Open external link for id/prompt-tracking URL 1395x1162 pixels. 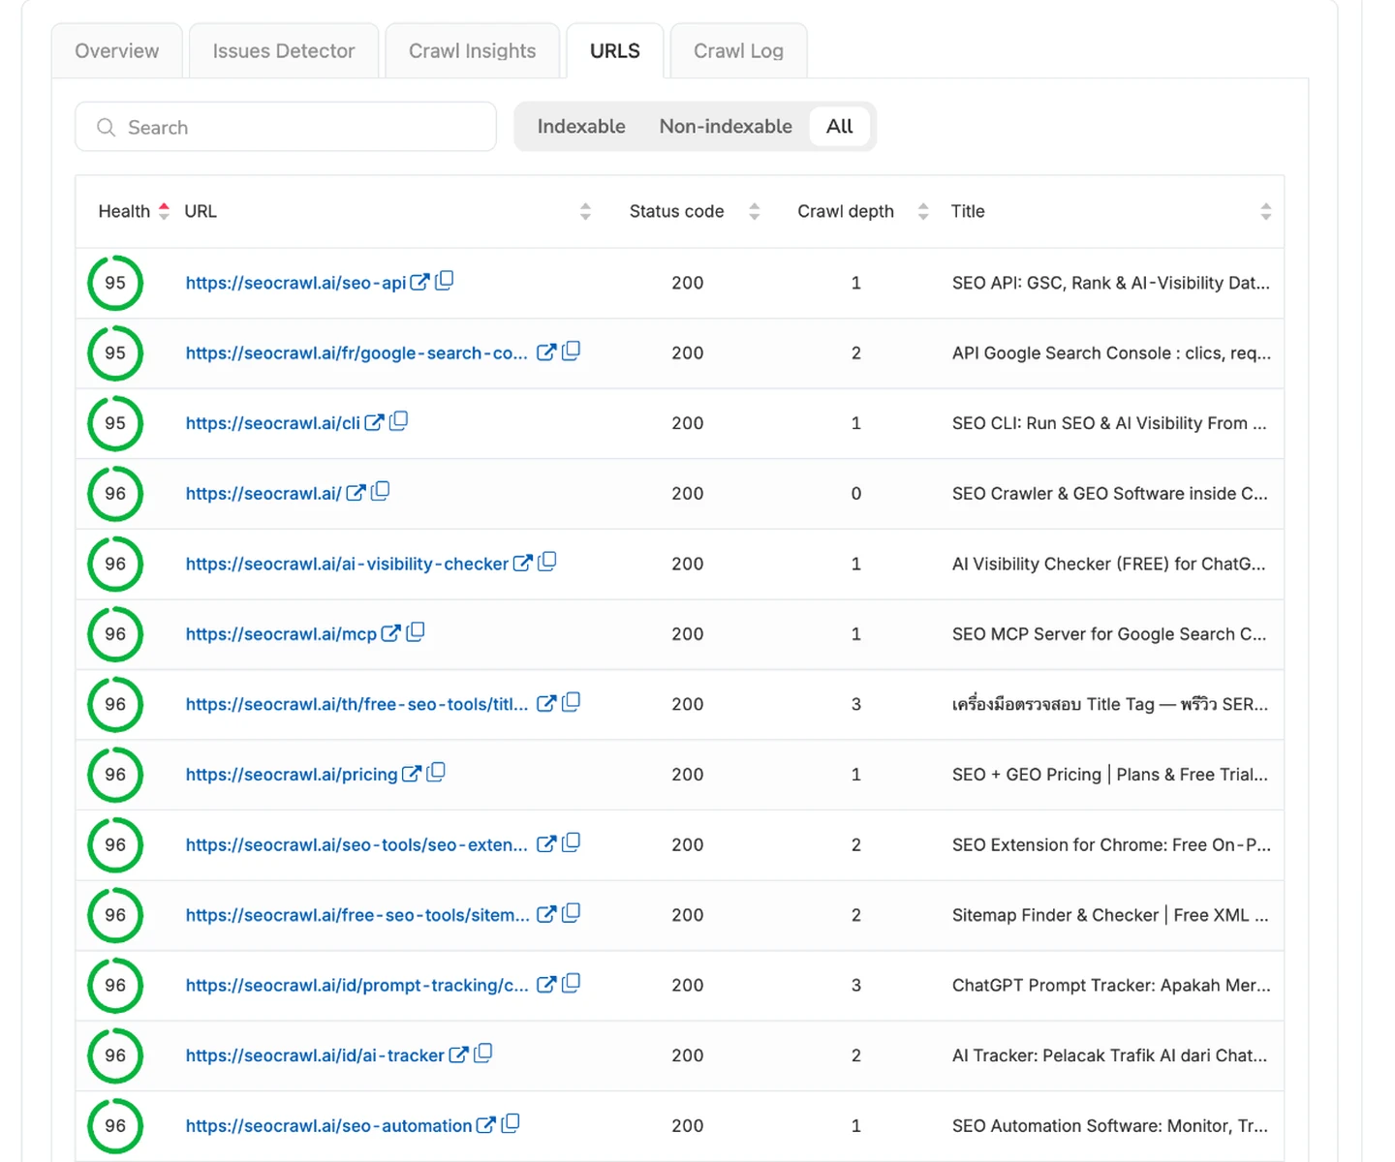point(546,984)
